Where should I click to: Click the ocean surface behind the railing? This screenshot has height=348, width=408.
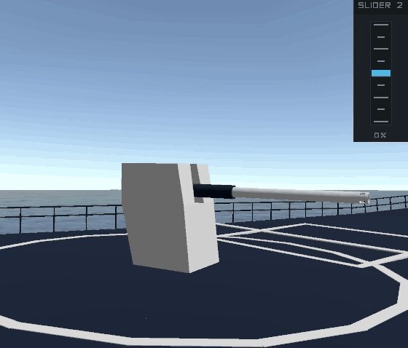[60, 198]
